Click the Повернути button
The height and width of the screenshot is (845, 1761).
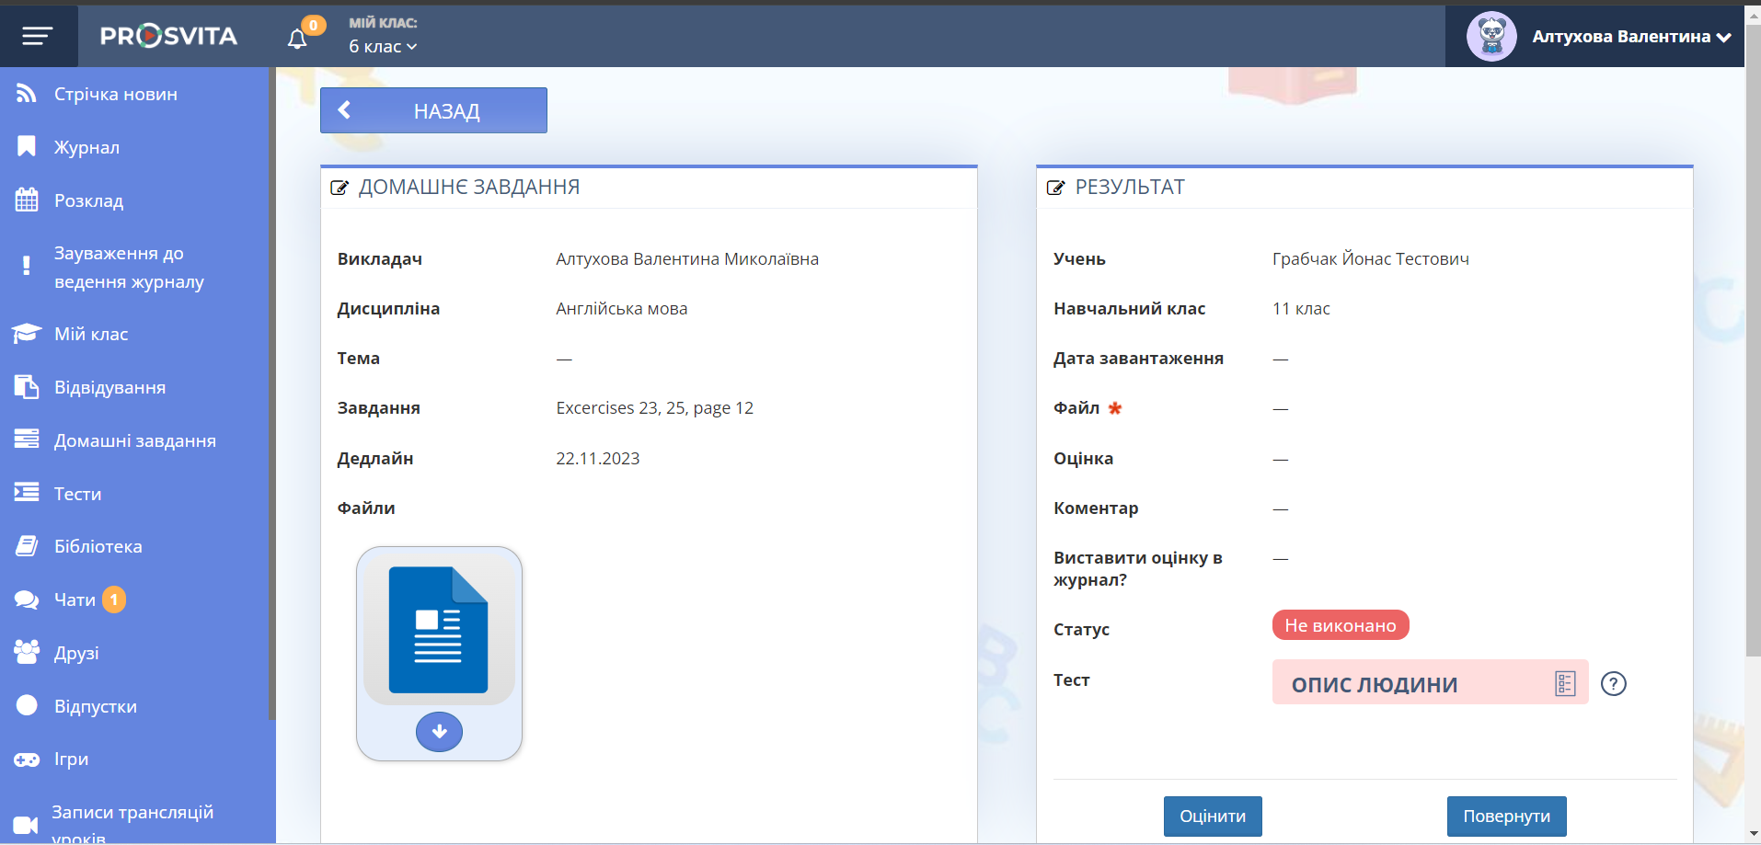[x=1506, y=816]
